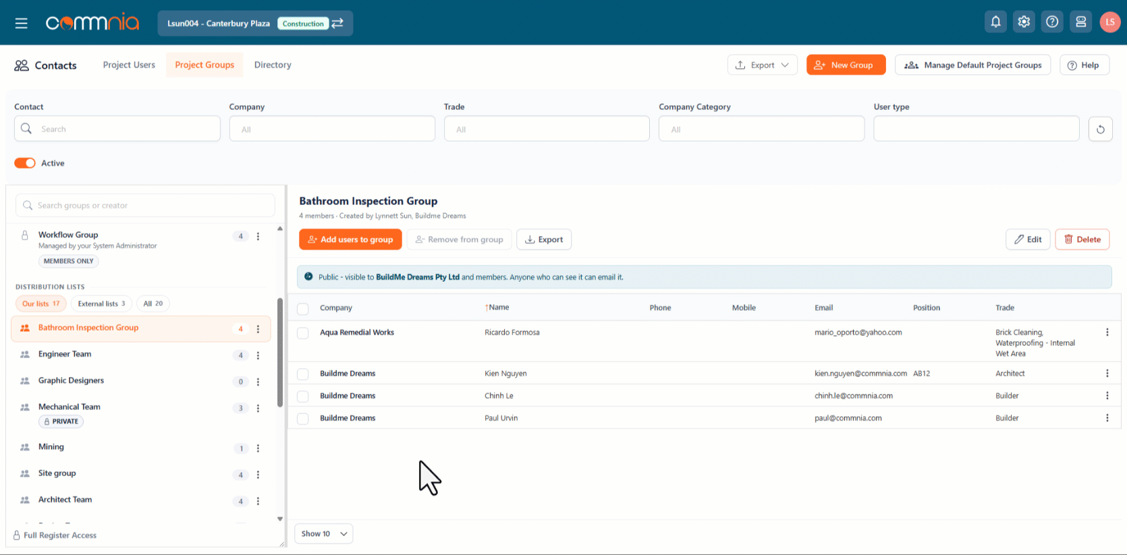Tick the checkbox for Aqua Remedial Works
The width and height of the screenshot is (1127, 555).
click(x=303, y=333)
